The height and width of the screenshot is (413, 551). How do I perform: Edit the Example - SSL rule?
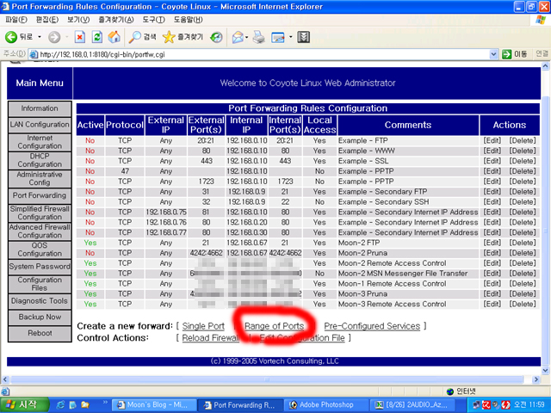492,161
